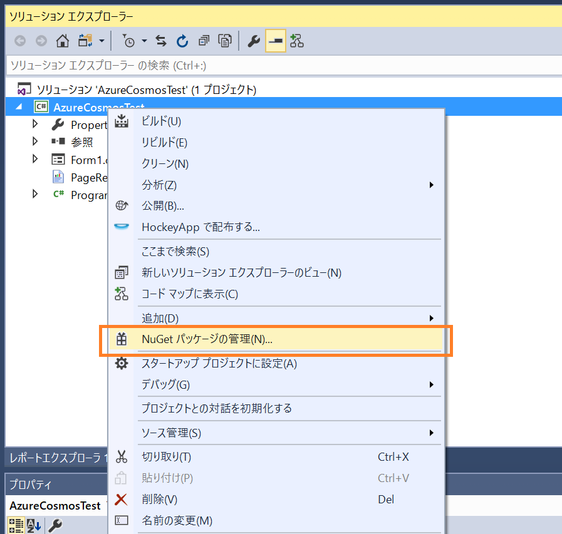Viewport: 562px width, 534px height.
Task: Select the solution 'AzureCosmosTest' root node
Action: point(147,90)
